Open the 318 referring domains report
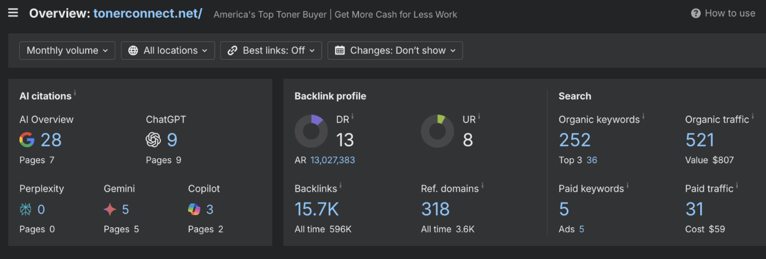Screen dimensions: 766x259 435,209
